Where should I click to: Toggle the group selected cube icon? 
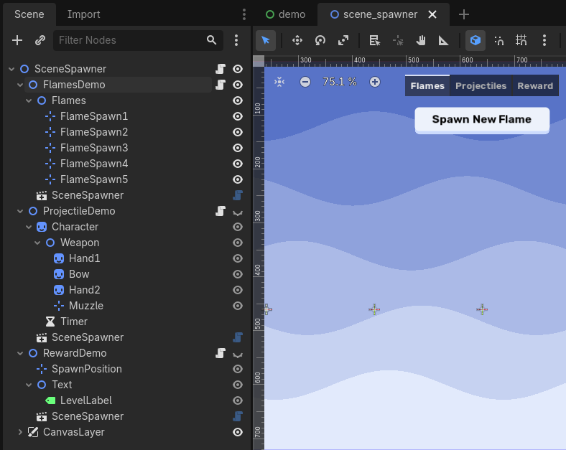[x=475, y=40]
